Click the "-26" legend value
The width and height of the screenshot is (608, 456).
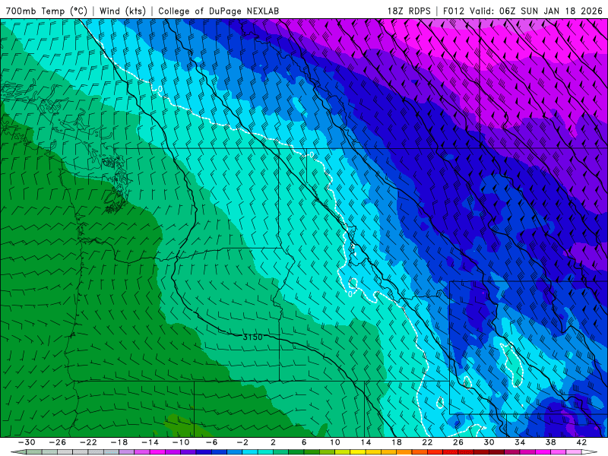[58, 442]
